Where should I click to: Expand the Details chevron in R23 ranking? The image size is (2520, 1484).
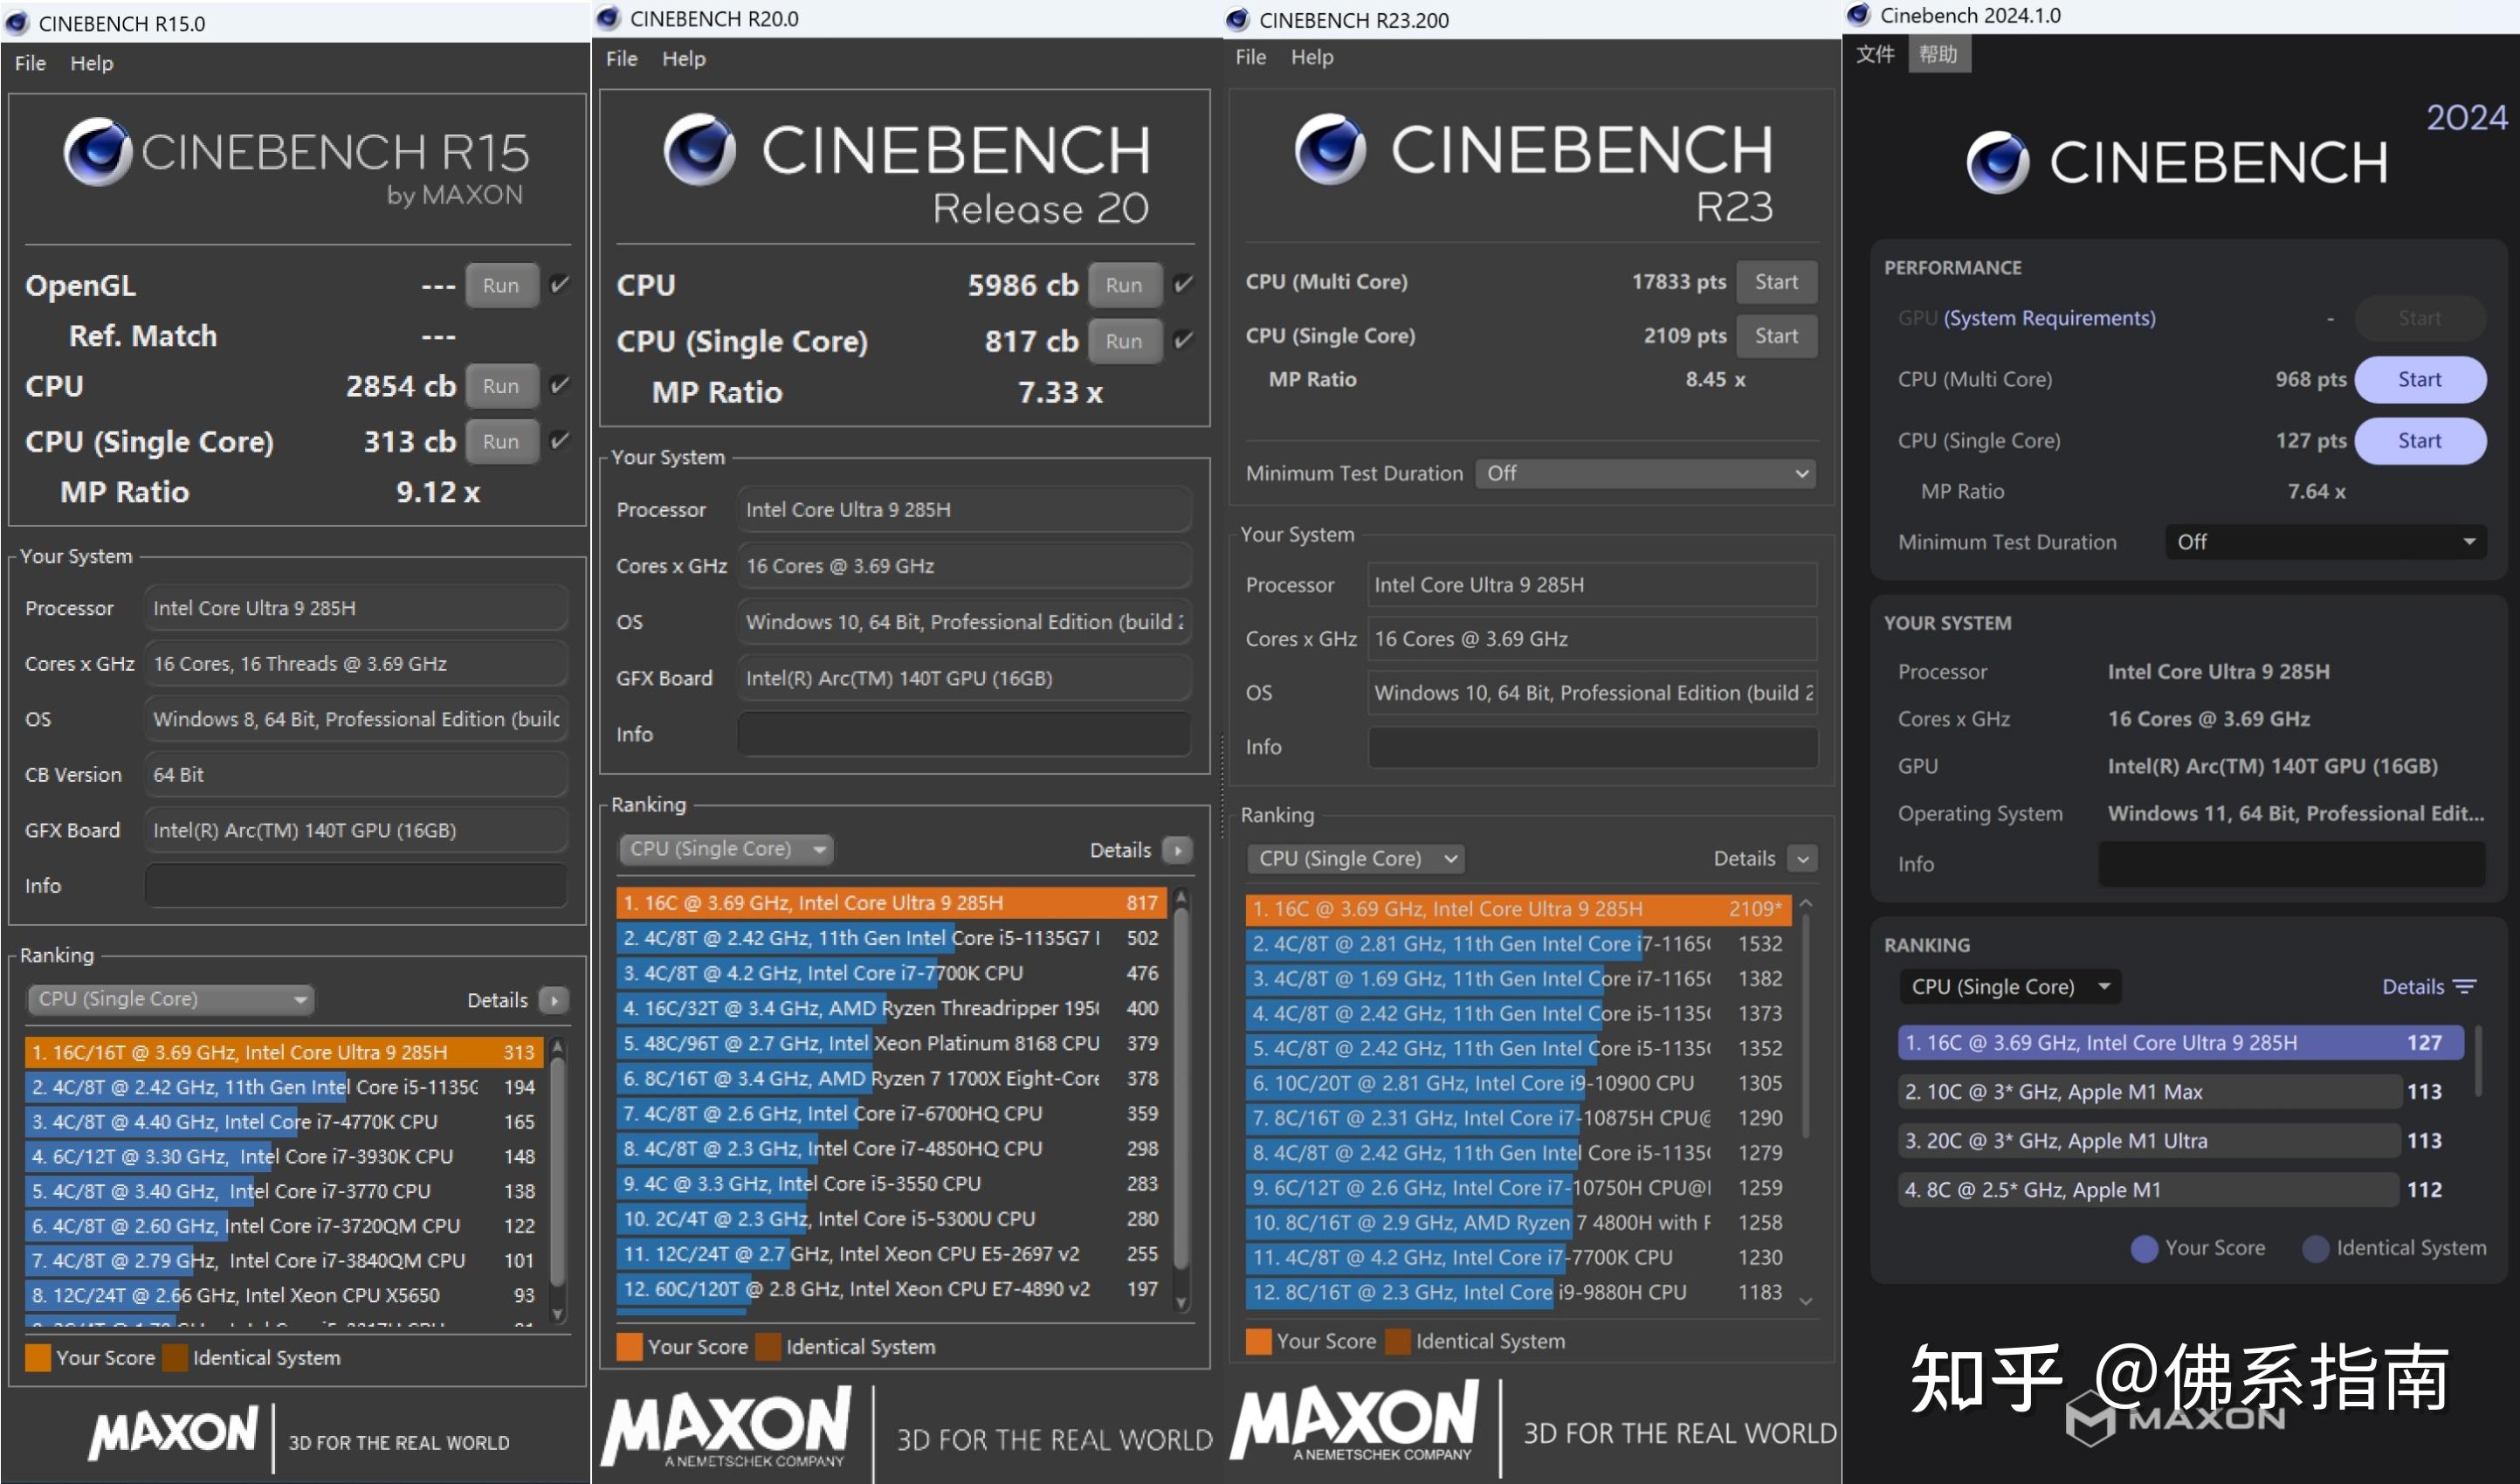(x=1803, y=859)
